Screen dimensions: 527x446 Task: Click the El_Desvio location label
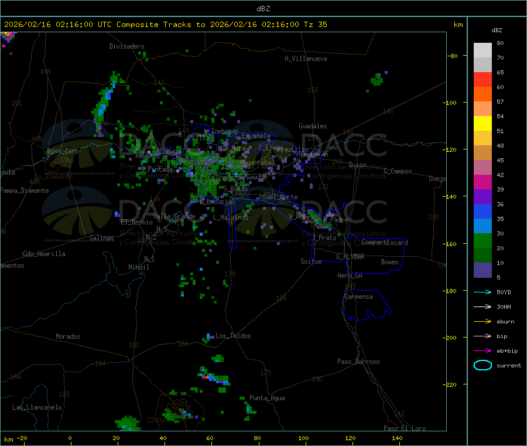tap(136, 222)
